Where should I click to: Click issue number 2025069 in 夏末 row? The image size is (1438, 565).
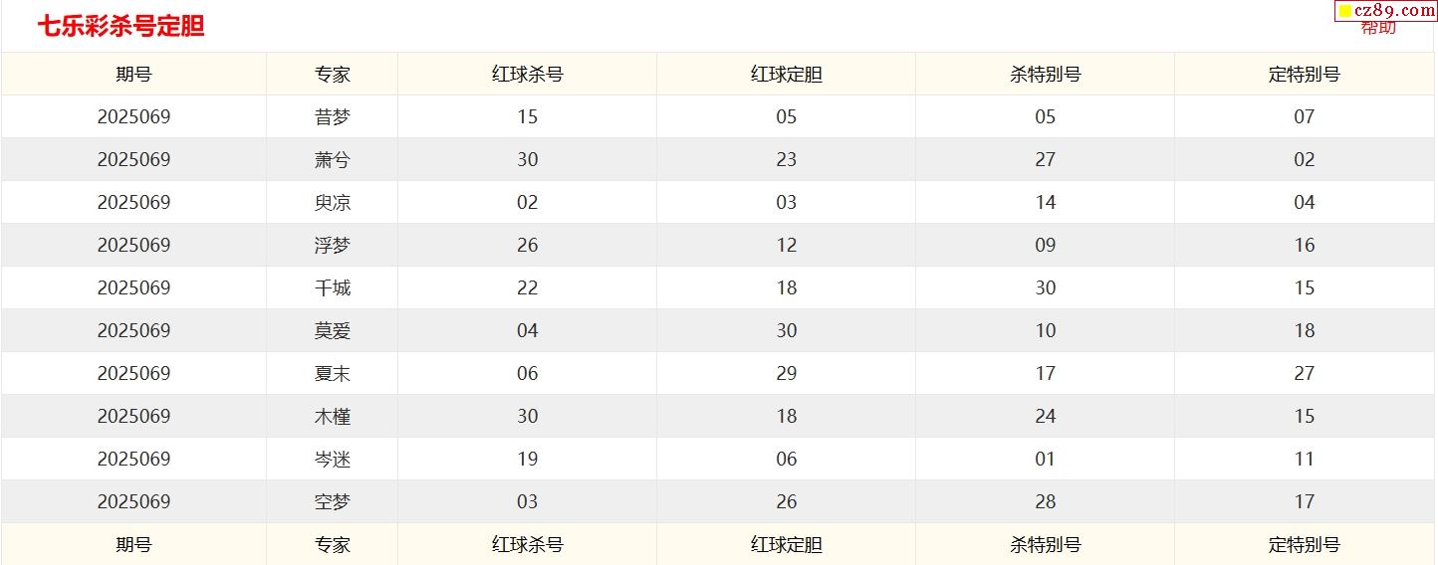tap(133, 373)
